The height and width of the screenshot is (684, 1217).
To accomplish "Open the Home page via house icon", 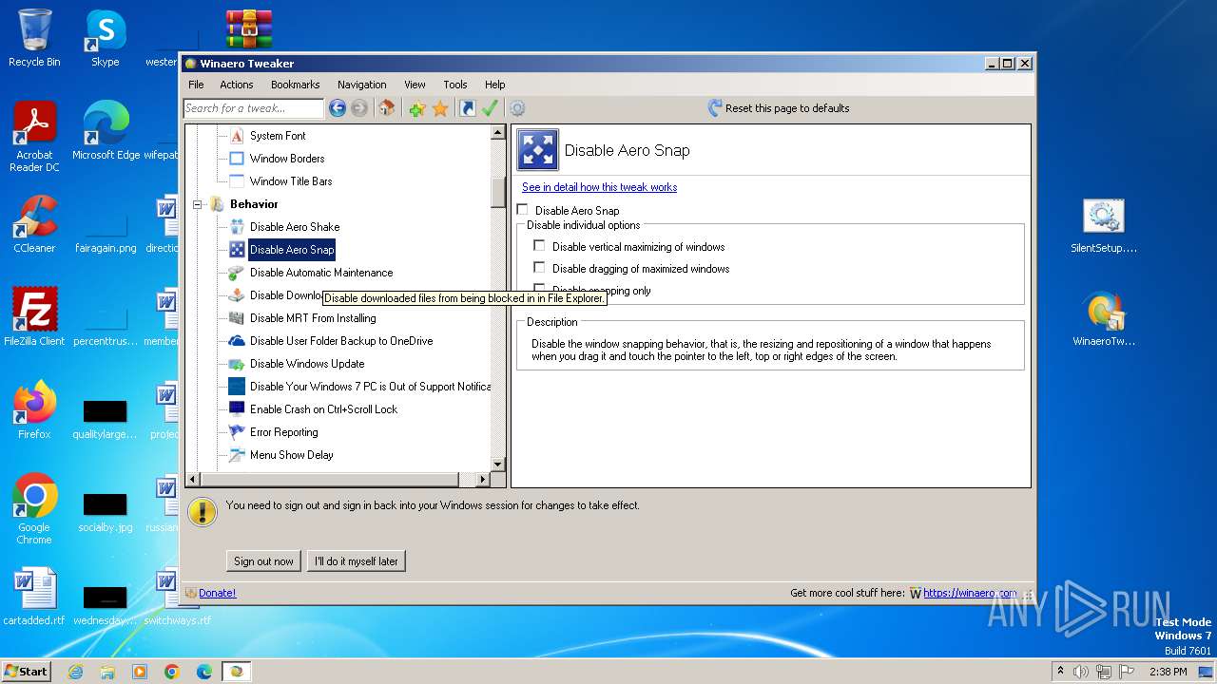I will coord(386,108).
